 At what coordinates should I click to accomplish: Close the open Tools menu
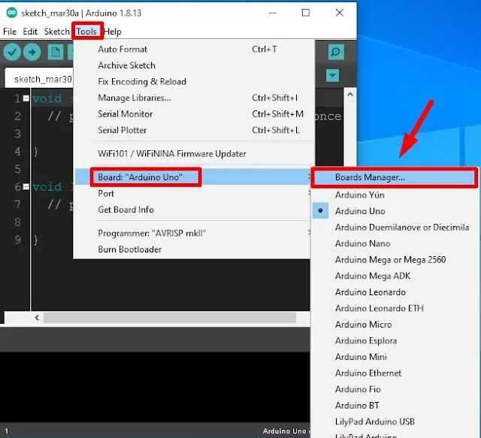tap(86, 32)
